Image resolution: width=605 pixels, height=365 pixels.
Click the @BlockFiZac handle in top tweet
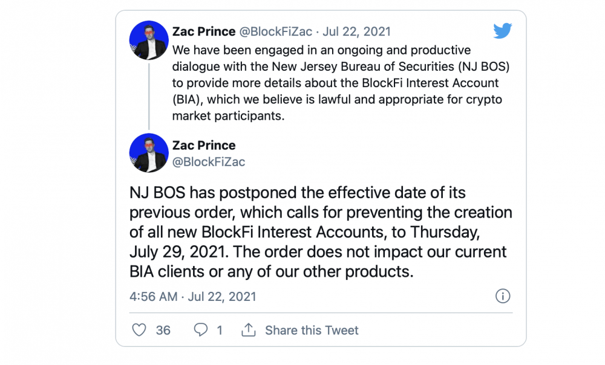[x=275, y=31]
